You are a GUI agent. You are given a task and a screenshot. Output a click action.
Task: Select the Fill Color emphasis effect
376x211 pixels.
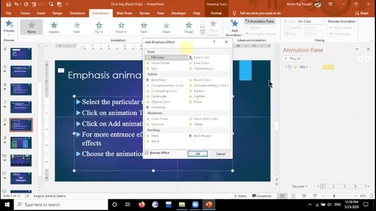[166, 57]
